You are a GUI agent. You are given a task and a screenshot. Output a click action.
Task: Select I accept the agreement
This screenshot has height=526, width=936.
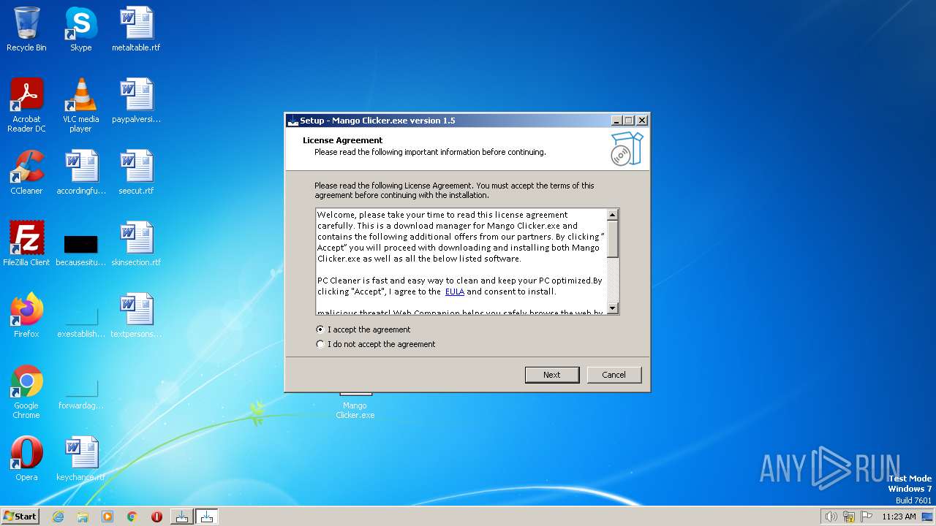[363, 329]
